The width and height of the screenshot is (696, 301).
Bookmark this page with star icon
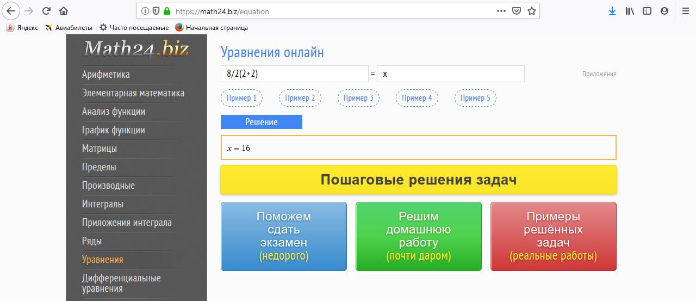point(532,11)
